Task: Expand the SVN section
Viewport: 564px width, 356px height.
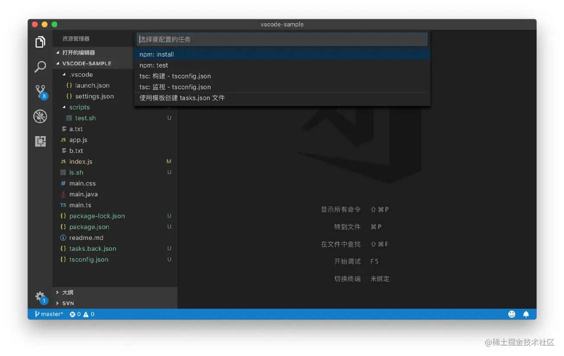Action: (68, 303)
